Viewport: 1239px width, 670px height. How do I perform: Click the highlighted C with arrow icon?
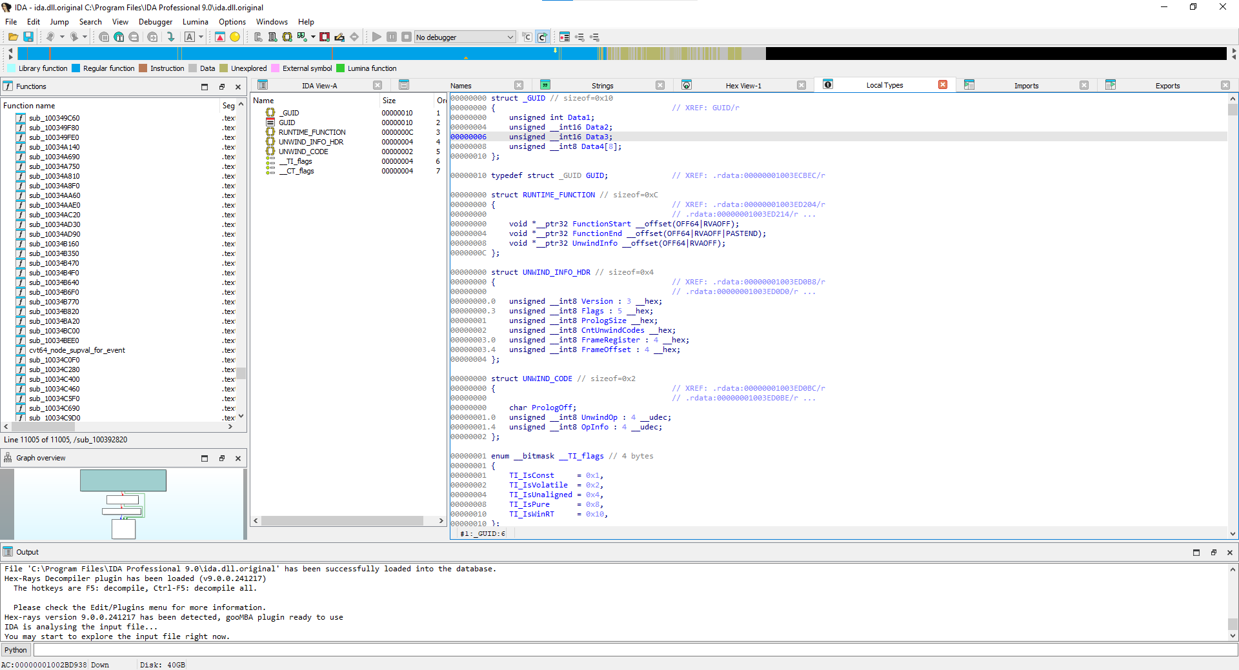pos(542,37)
